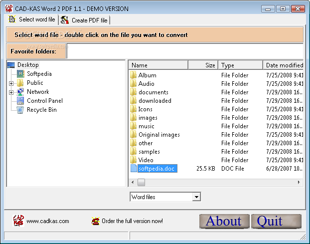Sort files by the Name column header

158,65
